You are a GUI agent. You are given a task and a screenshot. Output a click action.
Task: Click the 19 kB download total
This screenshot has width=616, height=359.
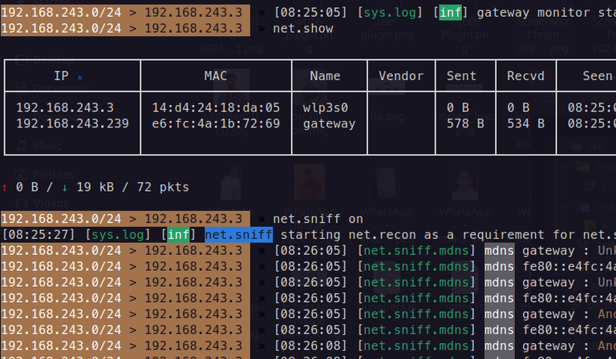[95, 188]
